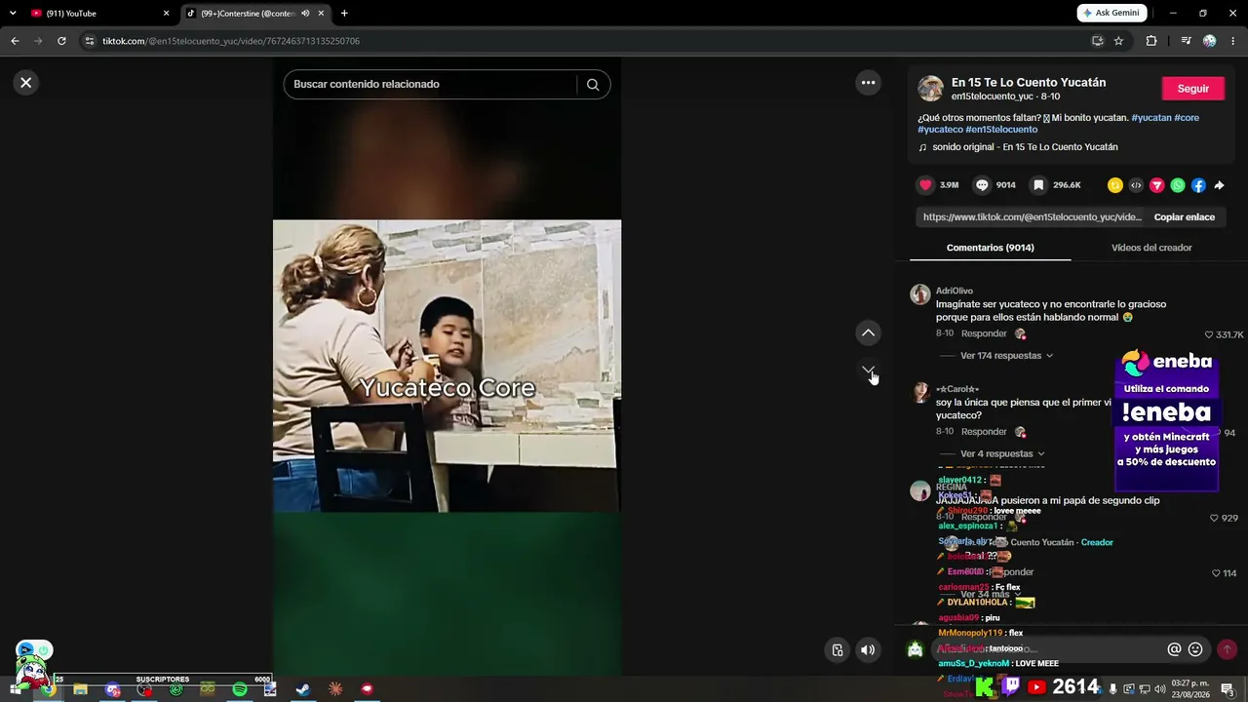Close the TikTok video viewer

coord(26,83)
